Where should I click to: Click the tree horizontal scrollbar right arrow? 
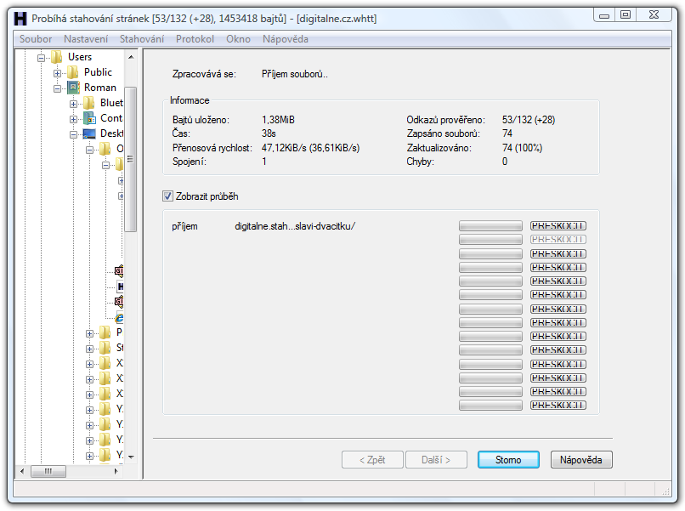[x=116, y=471]
